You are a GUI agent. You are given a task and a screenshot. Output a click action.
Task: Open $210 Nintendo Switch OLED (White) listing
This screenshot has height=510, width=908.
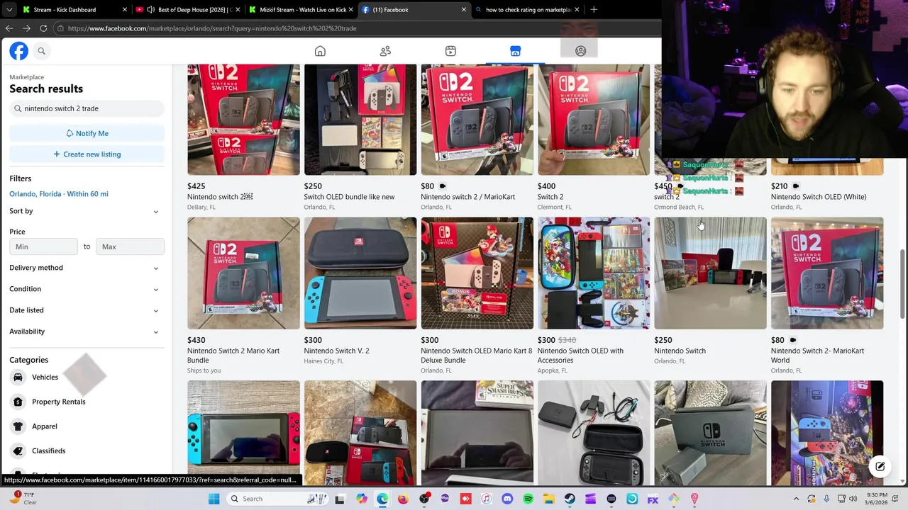[827, 186]
